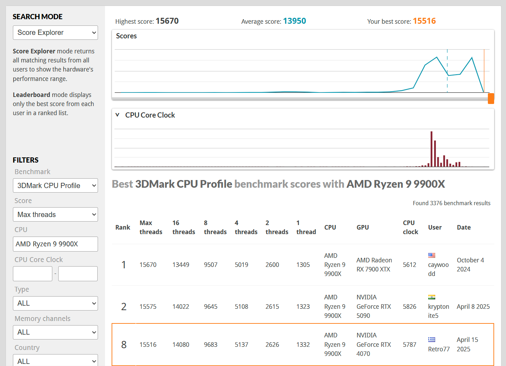Click the 16 threads column header

pos(183,227)
